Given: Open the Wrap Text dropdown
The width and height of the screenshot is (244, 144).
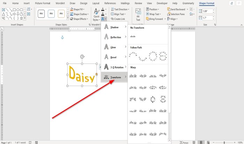Looking at the screenshot, I should 153,14.
